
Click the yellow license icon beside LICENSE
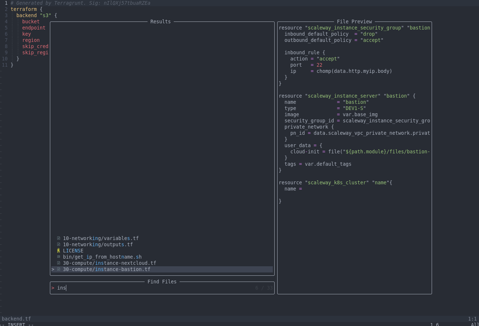click(x=58, y=251)
